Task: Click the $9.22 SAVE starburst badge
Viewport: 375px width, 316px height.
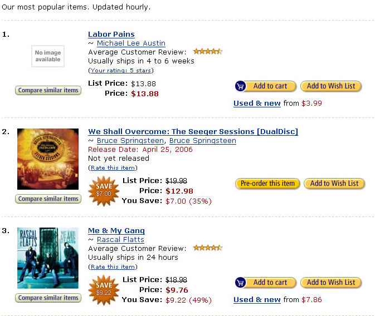Action: tap(104, 289)
